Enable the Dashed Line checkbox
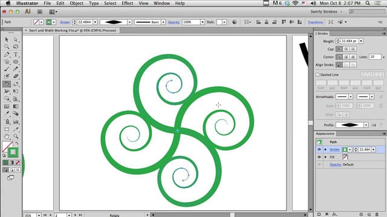Screen dimensions: 387x217 click(x=317, y=75)
